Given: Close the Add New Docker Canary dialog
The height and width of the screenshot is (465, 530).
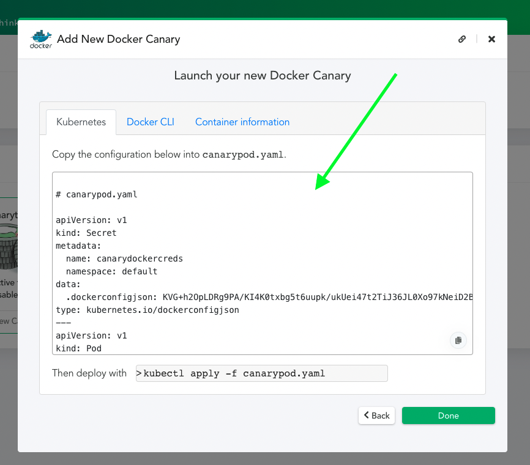Looking at the screenshot, I should tap(491, 39).
